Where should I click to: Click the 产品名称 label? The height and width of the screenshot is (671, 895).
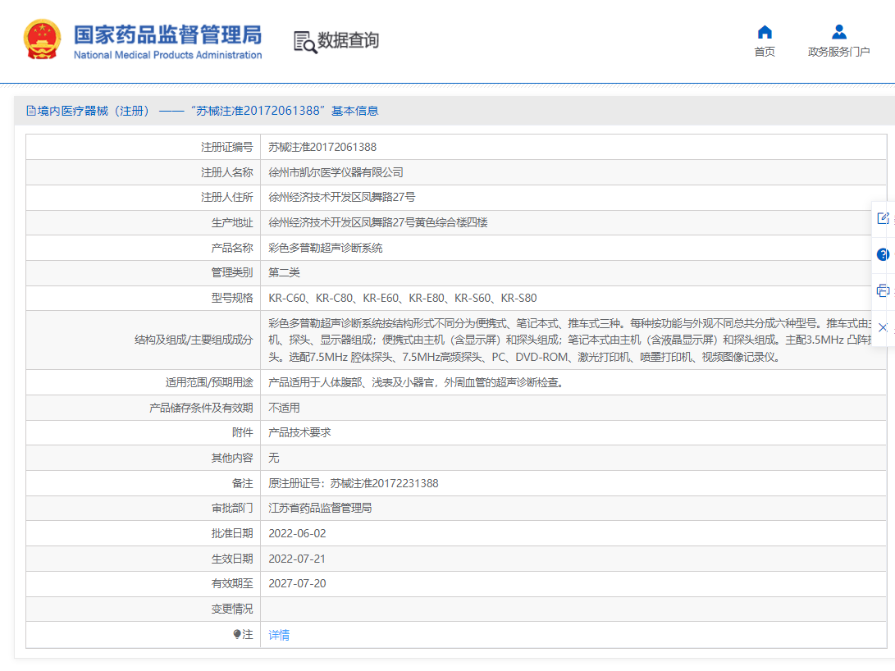[x=231, y=248]
